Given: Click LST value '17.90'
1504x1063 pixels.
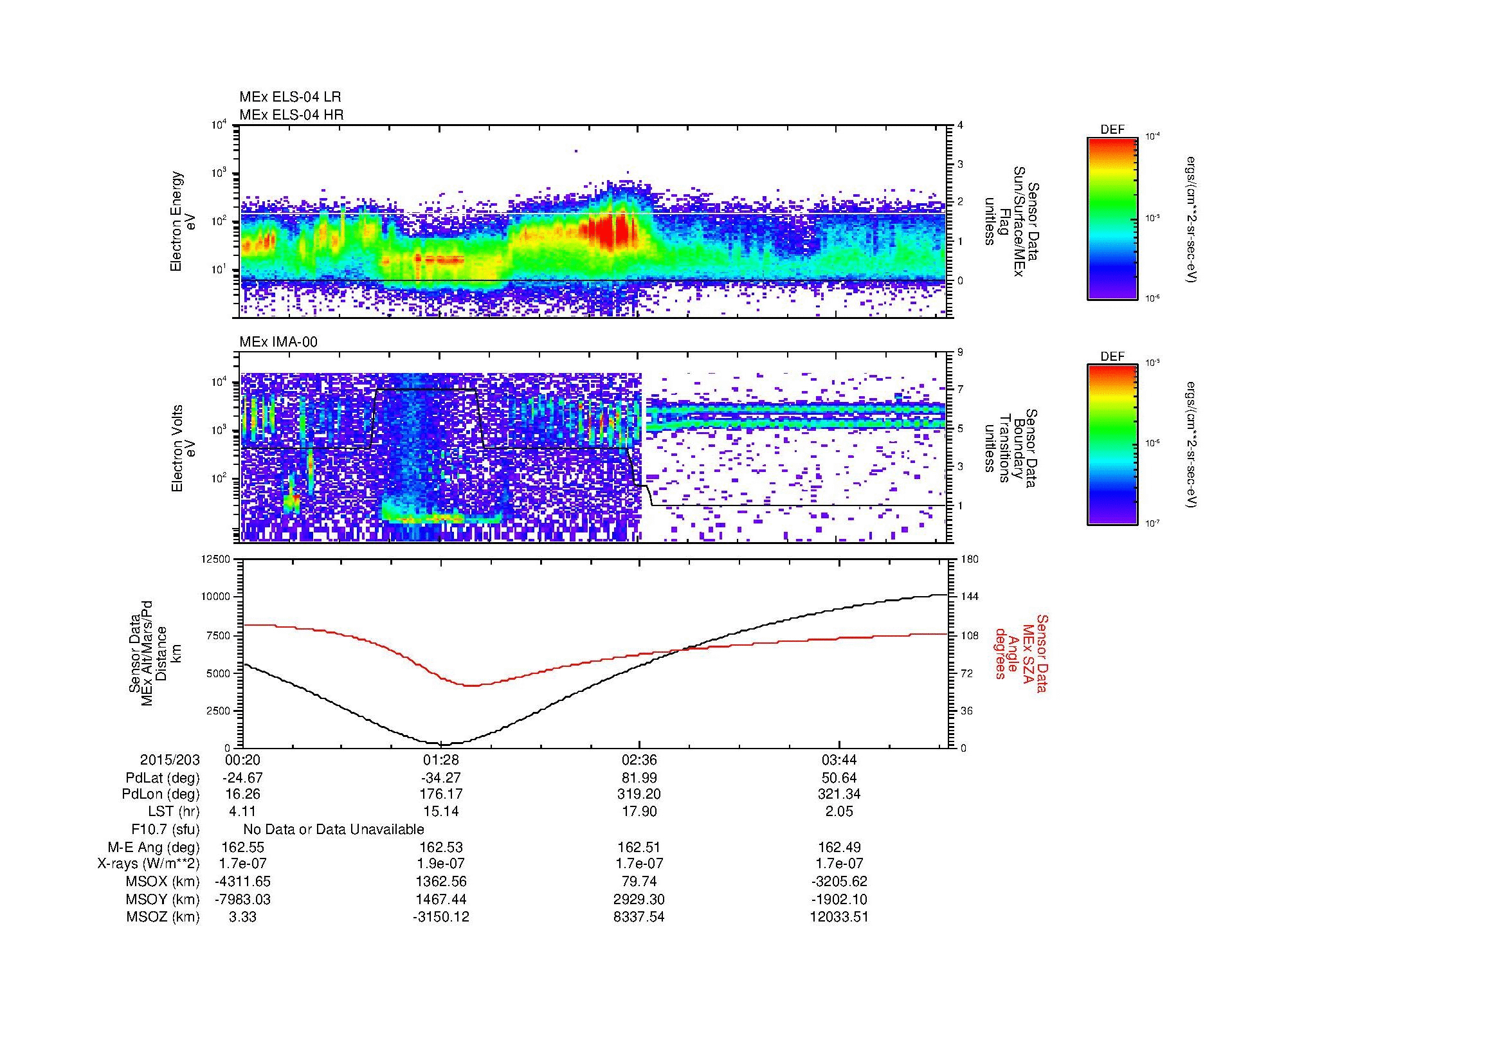Looking at the screenshot, I should (639, 812).
